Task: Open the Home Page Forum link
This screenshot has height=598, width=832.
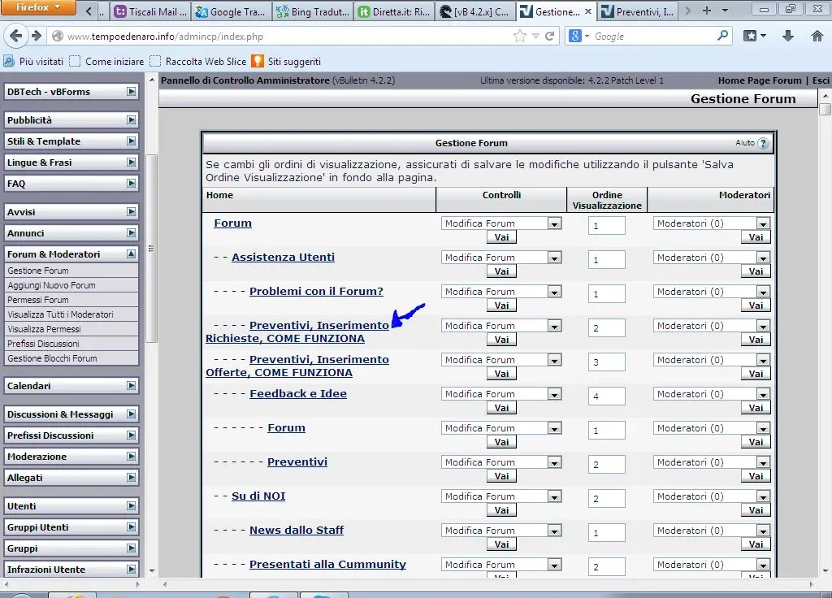Action: coord(760,80)
